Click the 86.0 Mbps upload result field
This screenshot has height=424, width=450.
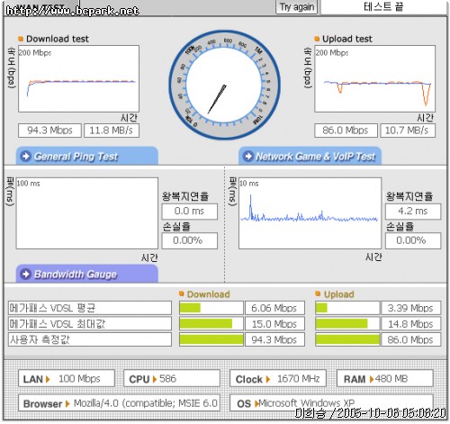(346, 131)
